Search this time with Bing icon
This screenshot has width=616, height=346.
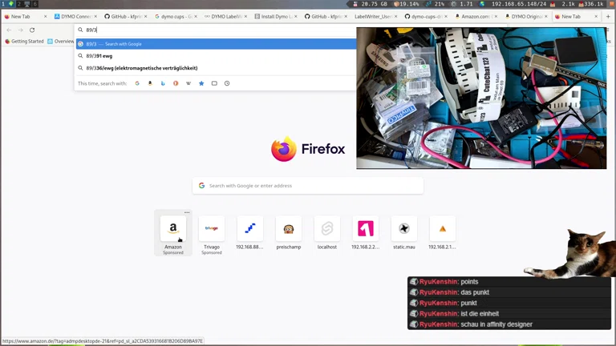click(163, 83)
